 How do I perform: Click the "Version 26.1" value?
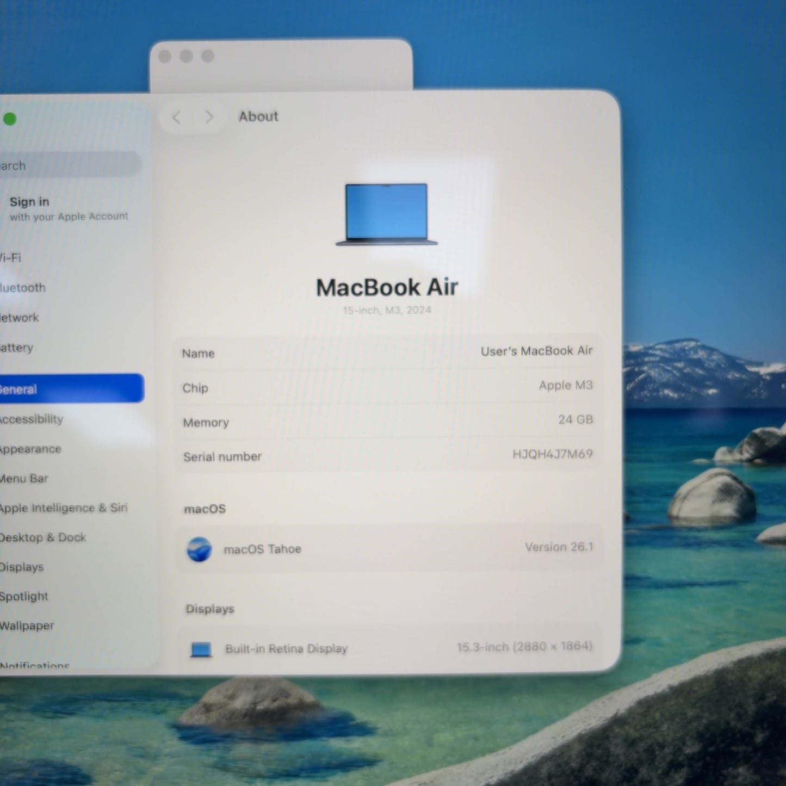pyautogui.click(x=559, y=547)
